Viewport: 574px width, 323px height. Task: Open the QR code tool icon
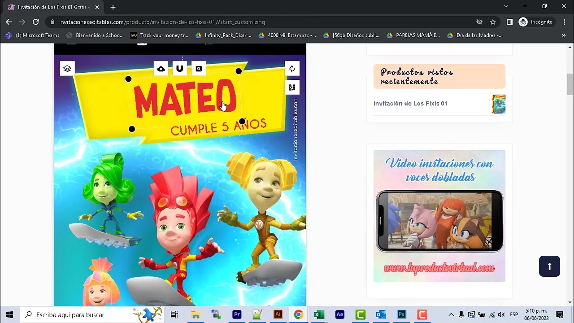292,87
